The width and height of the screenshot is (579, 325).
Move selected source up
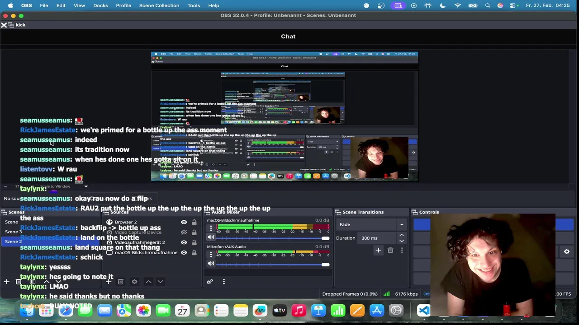pos(148,282)
